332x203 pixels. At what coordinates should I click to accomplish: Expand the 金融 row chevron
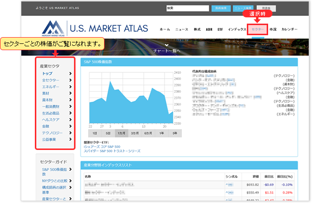click(71, 126)
